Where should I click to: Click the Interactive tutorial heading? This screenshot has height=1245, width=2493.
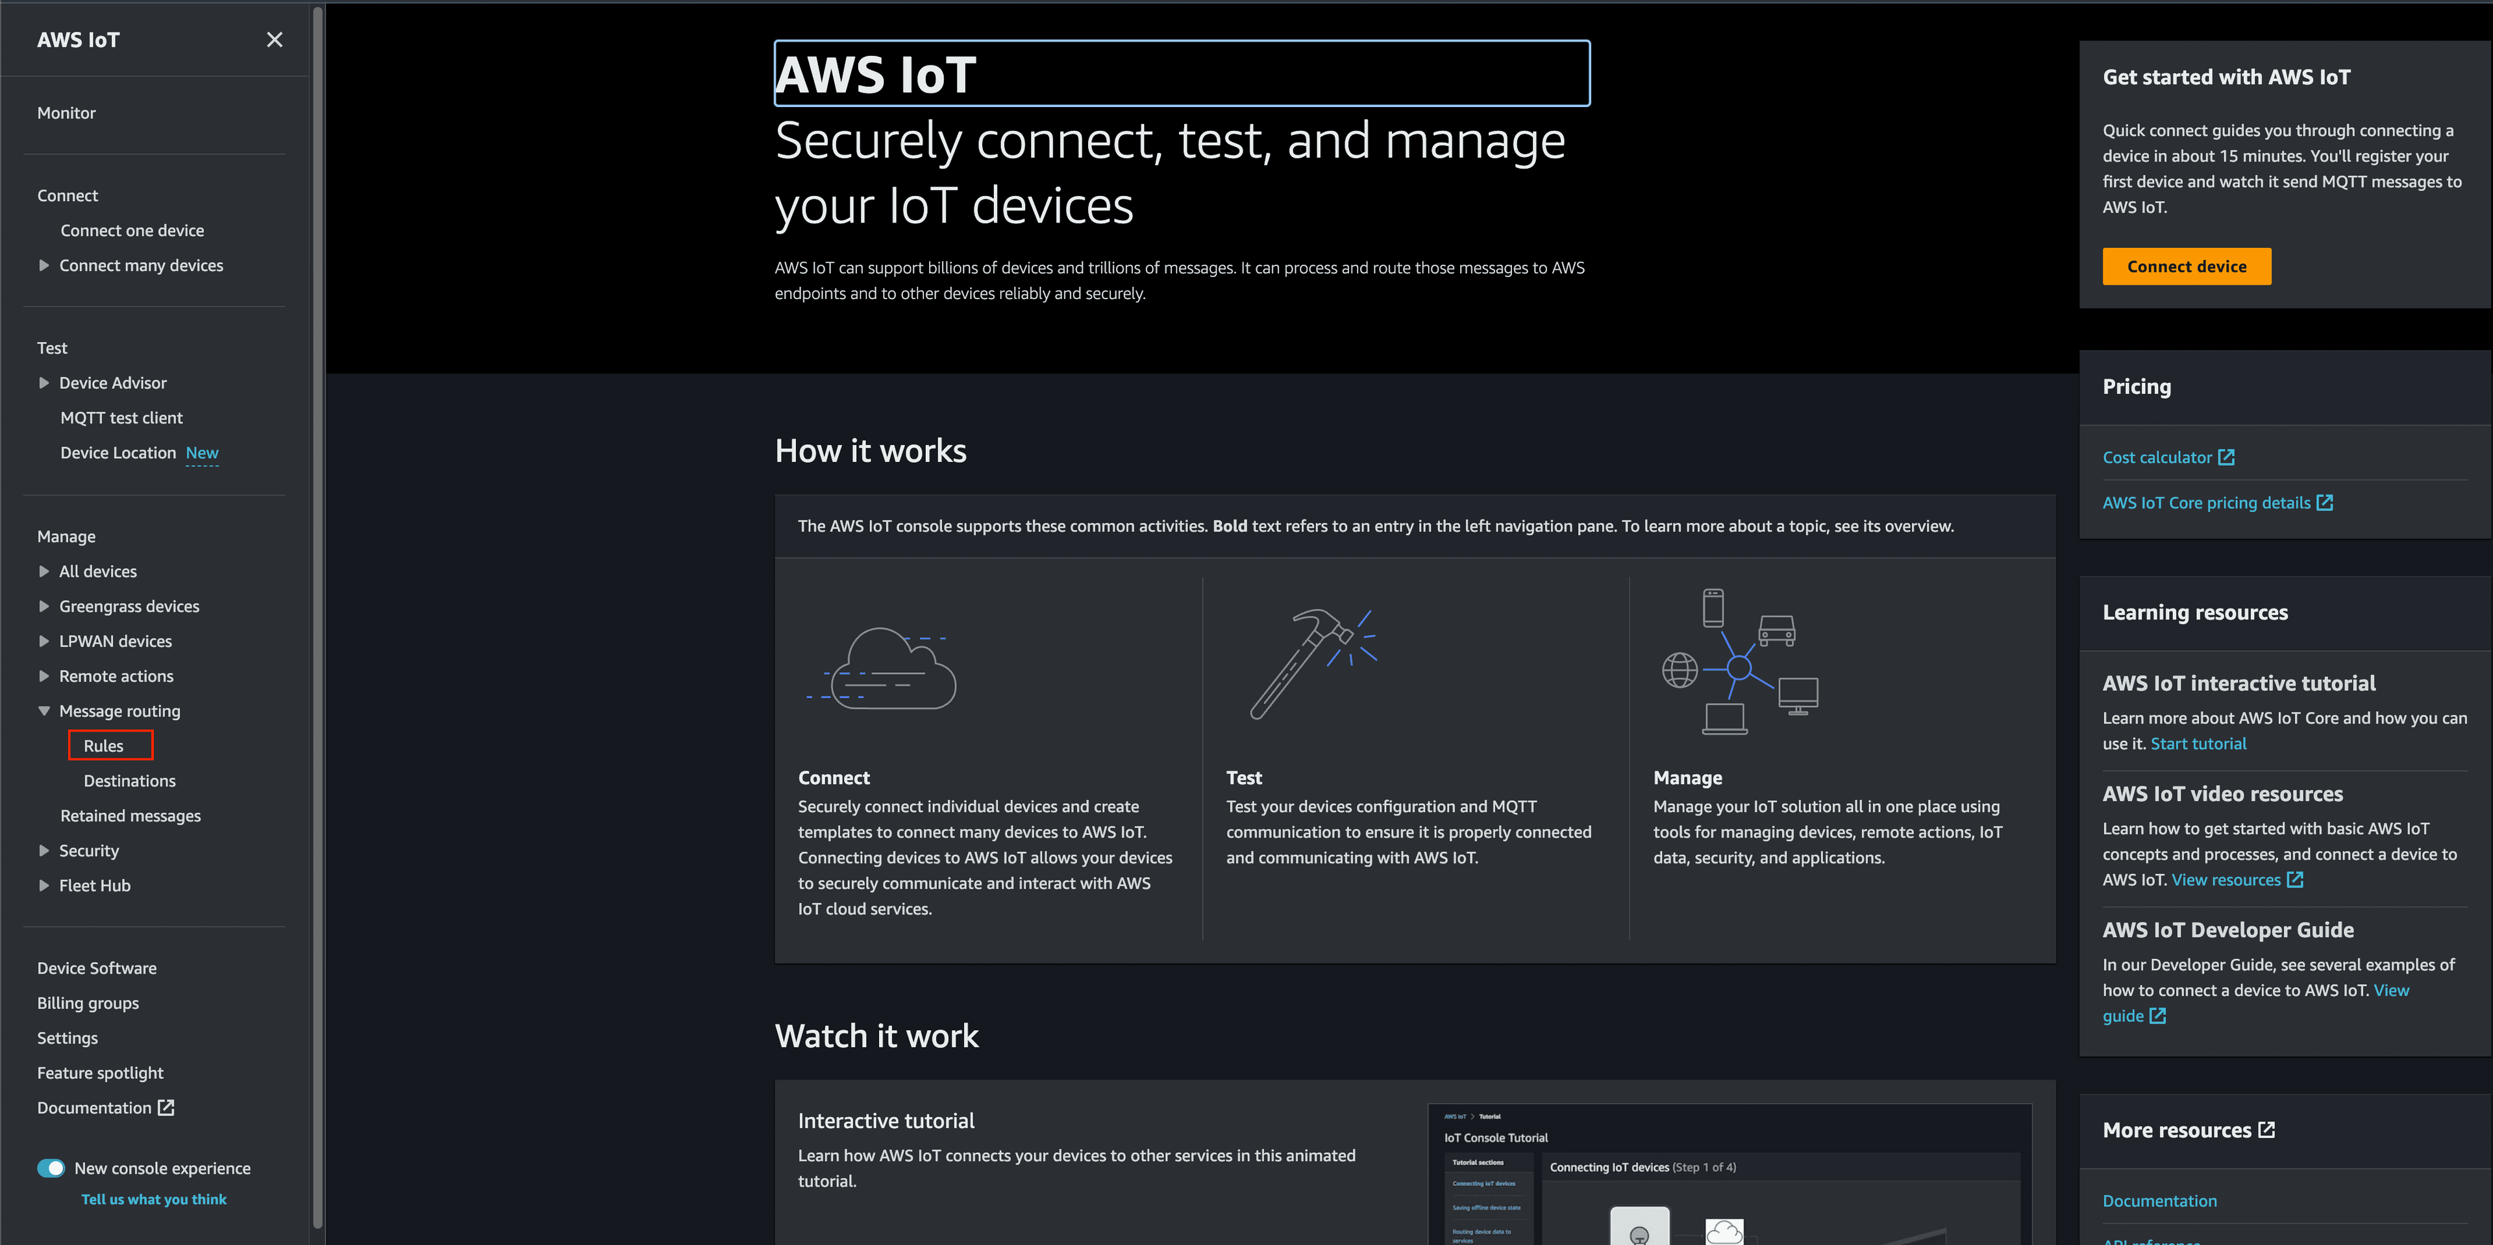point(886,1121)
